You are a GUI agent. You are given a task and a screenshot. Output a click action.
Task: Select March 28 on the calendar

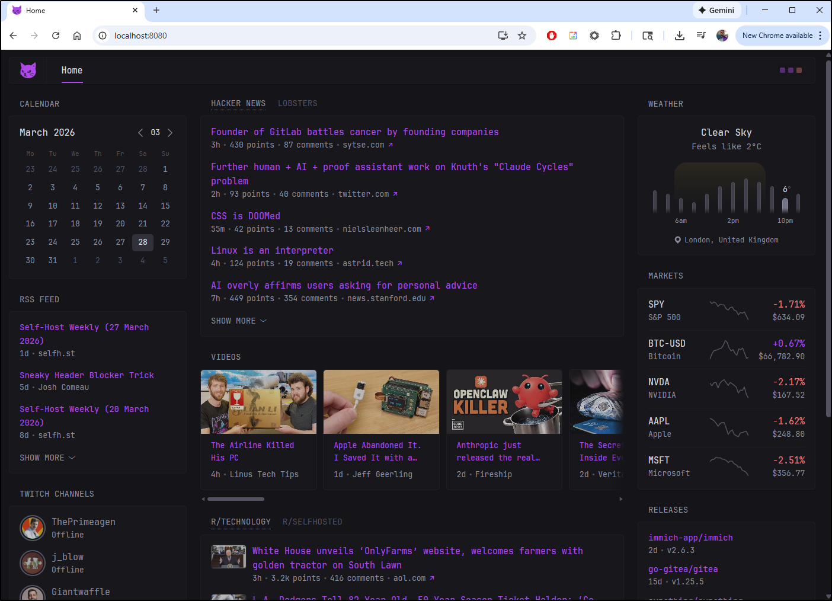(x=142, y=242)
